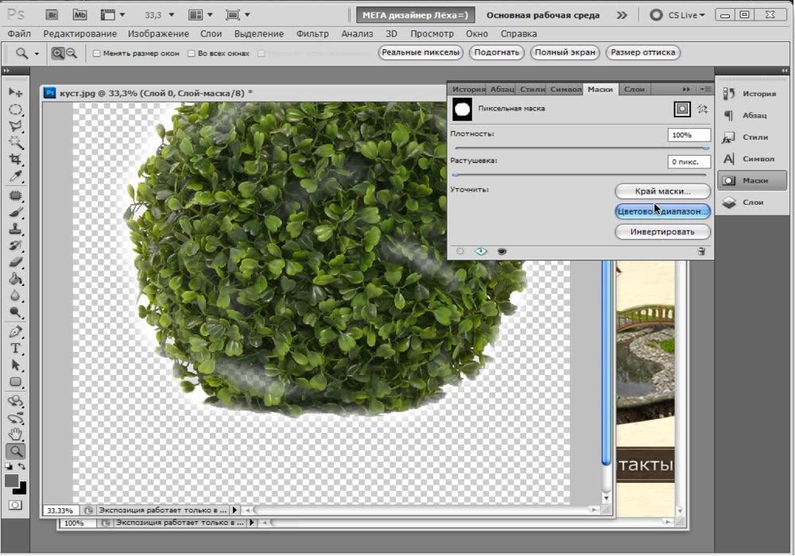Toggle mask visibility eye icon
The height and width of the screenshot is (556, 795).
[x=502, y=251]
